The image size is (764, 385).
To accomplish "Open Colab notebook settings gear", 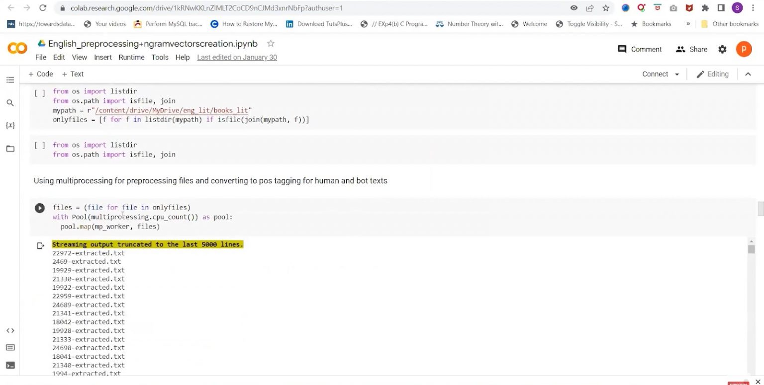I will 722,49.
